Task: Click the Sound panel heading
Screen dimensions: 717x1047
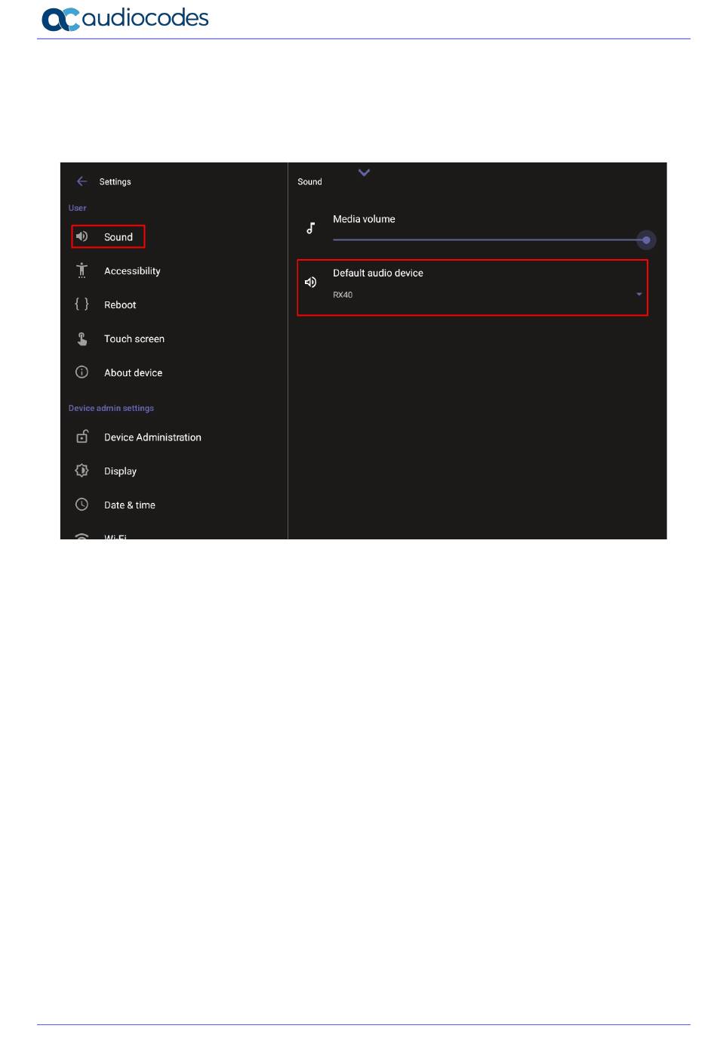Action: click(309, 182)
